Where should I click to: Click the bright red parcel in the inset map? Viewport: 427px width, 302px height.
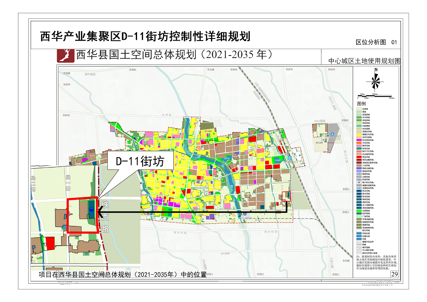point(51,243)
